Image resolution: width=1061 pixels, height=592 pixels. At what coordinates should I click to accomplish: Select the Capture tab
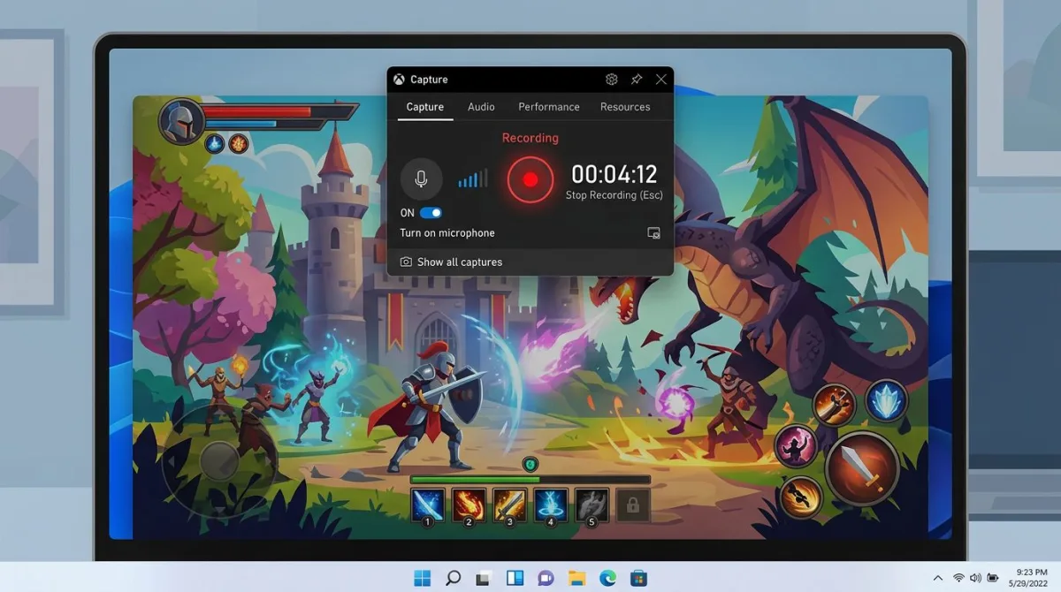425,107
